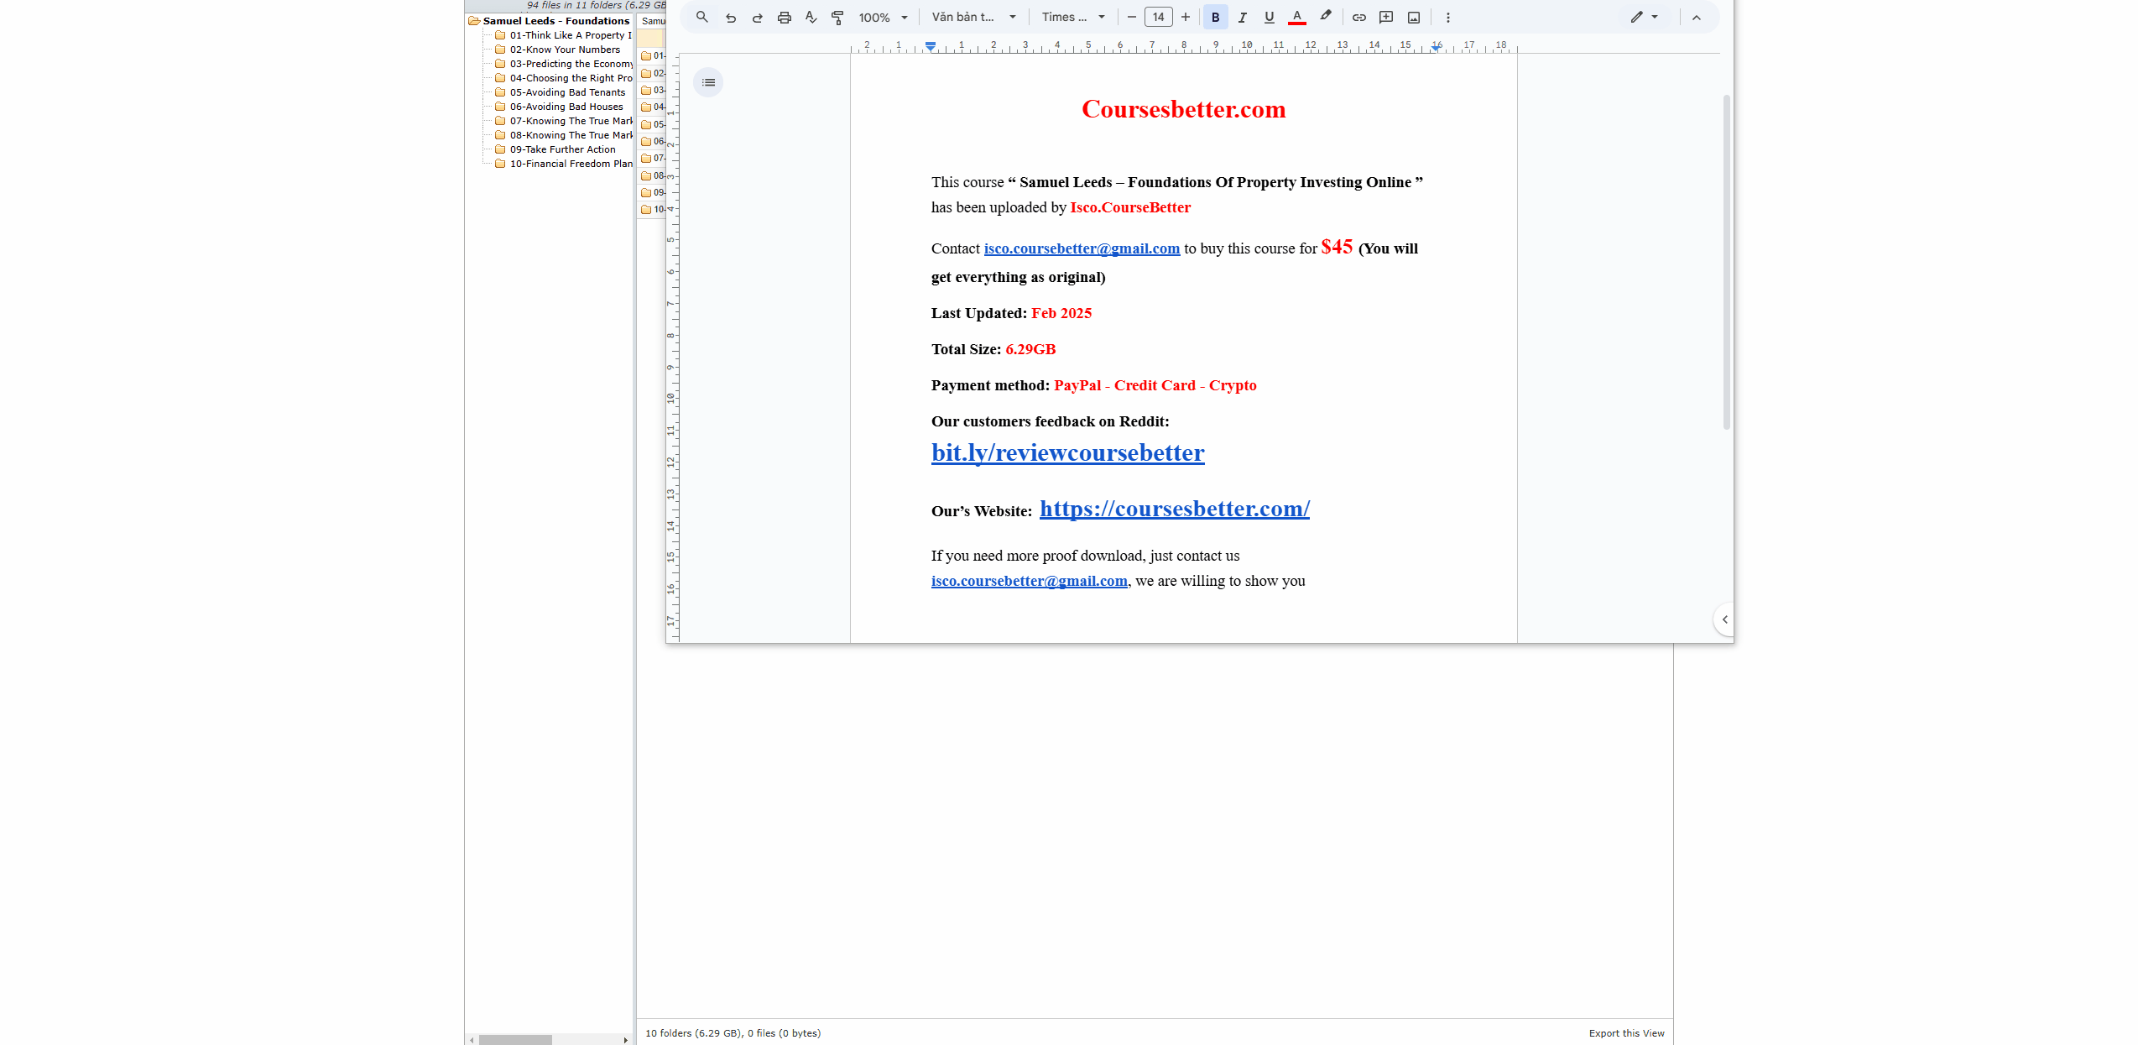This screenshot has width=2138, height=1045.
Task: Open the editing mode pencil dropdown
Action: [x=1644, y=17]
